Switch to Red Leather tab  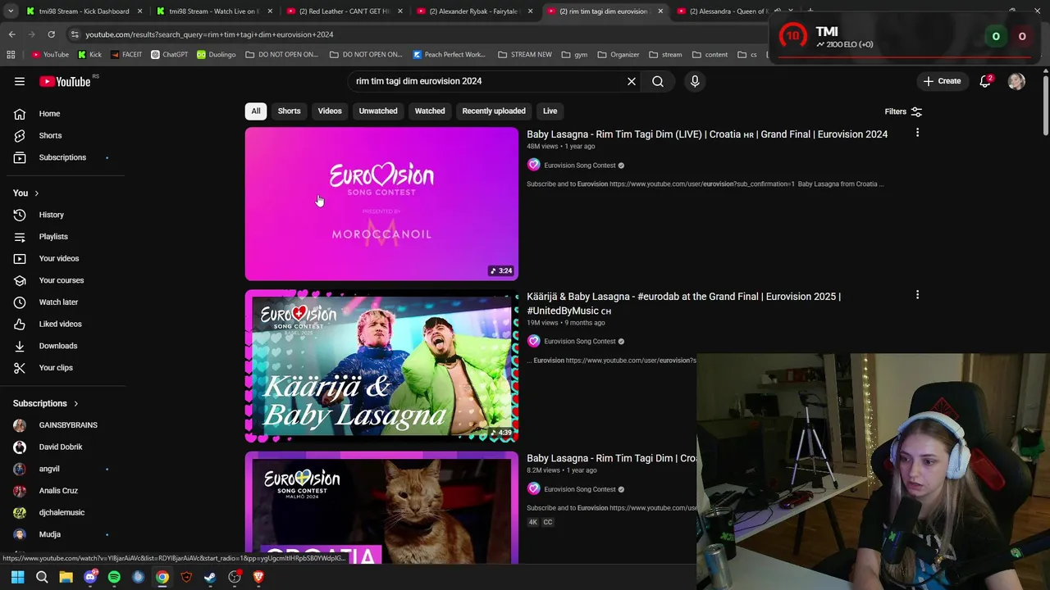coord(344,11)
